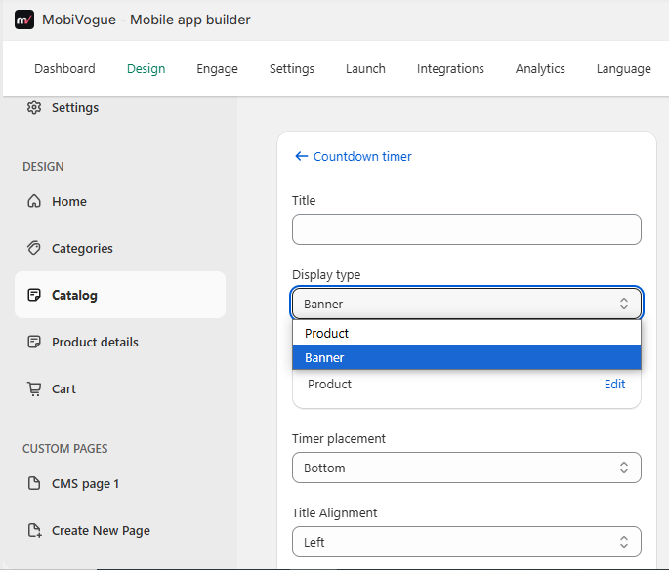The image size is (669, 570).
Task: Open the Title Alignment dropdown
Action: [467, 542]
